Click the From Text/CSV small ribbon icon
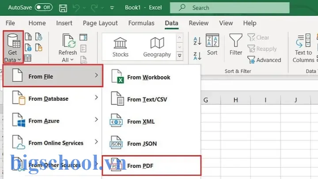Image resolution: width=318 pixels, height=179 pixels. tap(28, 37)
